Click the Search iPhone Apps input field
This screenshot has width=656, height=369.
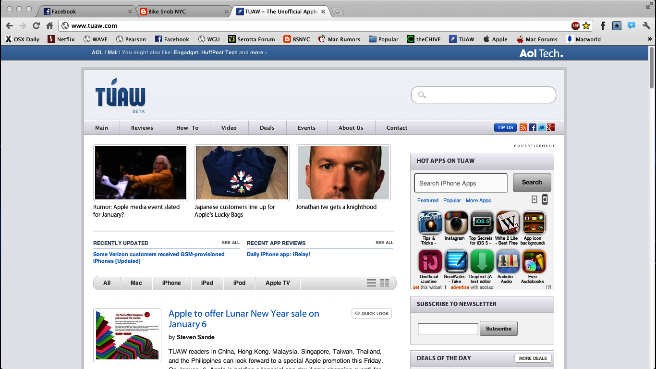[461, 183]
